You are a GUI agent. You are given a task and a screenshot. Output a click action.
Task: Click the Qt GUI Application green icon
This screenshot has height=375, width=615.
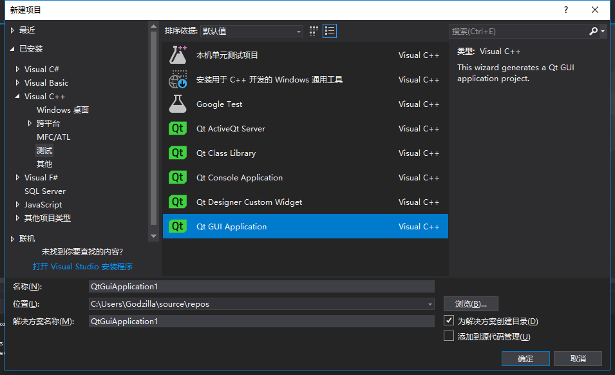click(178, 226)
